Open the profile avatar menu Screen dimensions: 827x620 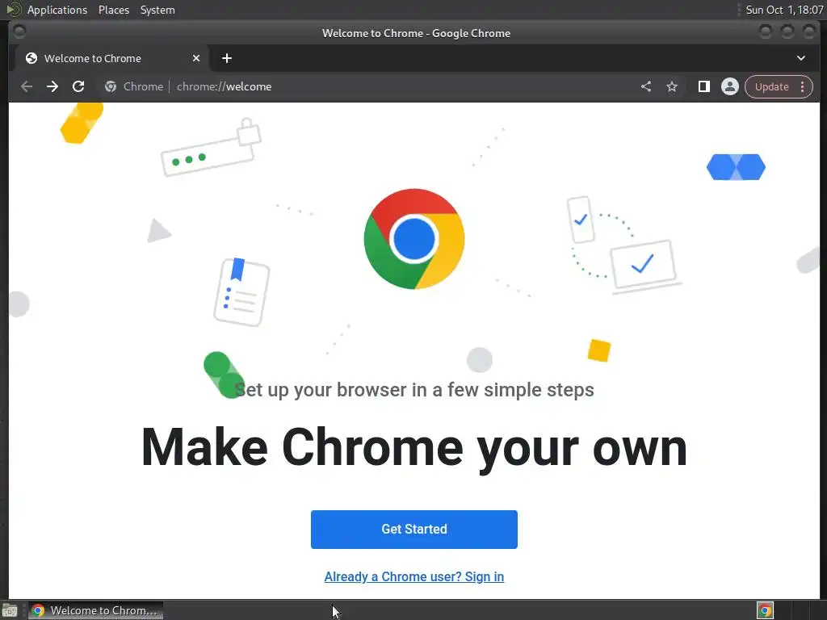pyautogui.click(x=730, y=86)
